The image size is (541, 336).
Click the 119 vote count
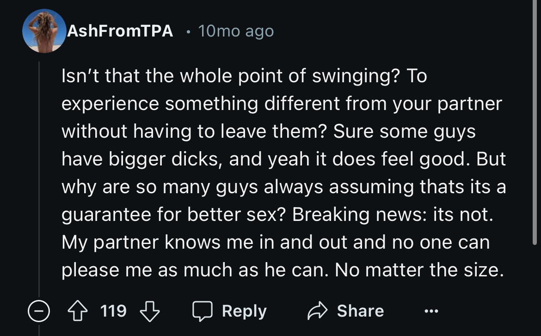point(114,311)
